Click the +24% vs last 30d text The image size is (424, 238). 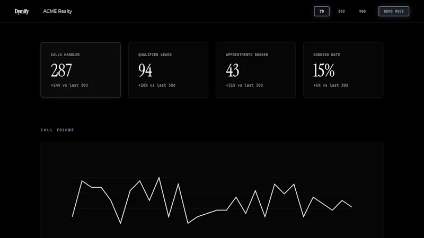pos(69,85)
